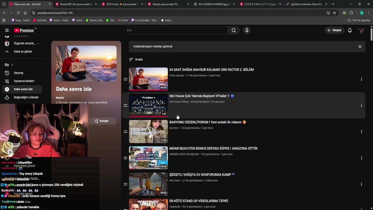Grab reorder handle of 24 SAAT DAĞDA video
Image resolution: width=373 pixels, height=210 pixels.
(x=125, y=79)
